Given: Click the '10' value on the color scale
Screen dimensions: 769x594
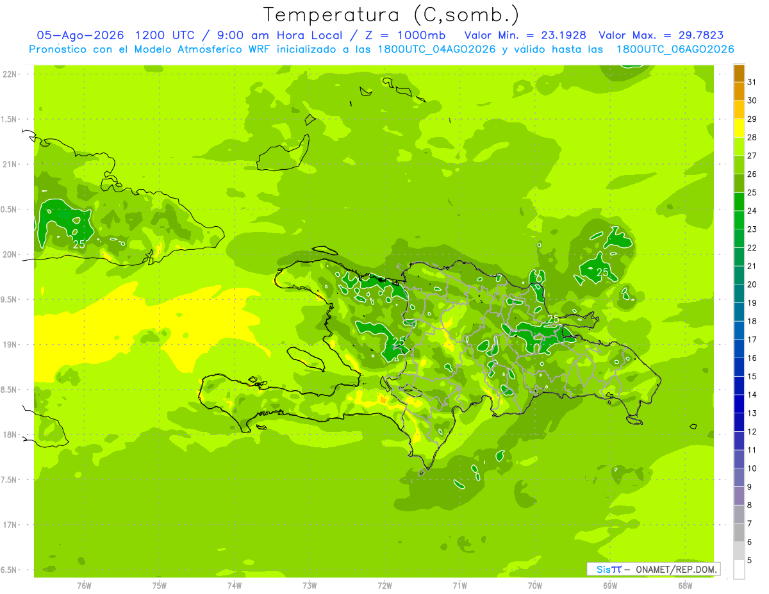Looking at the screenshot, I should (x=752, y=468).
